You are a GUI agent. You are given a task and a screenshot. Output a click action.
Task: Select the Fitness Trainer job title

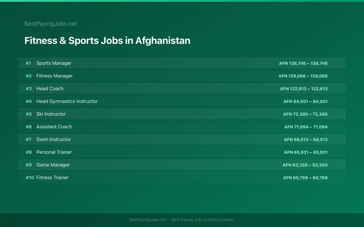(52, 178)
